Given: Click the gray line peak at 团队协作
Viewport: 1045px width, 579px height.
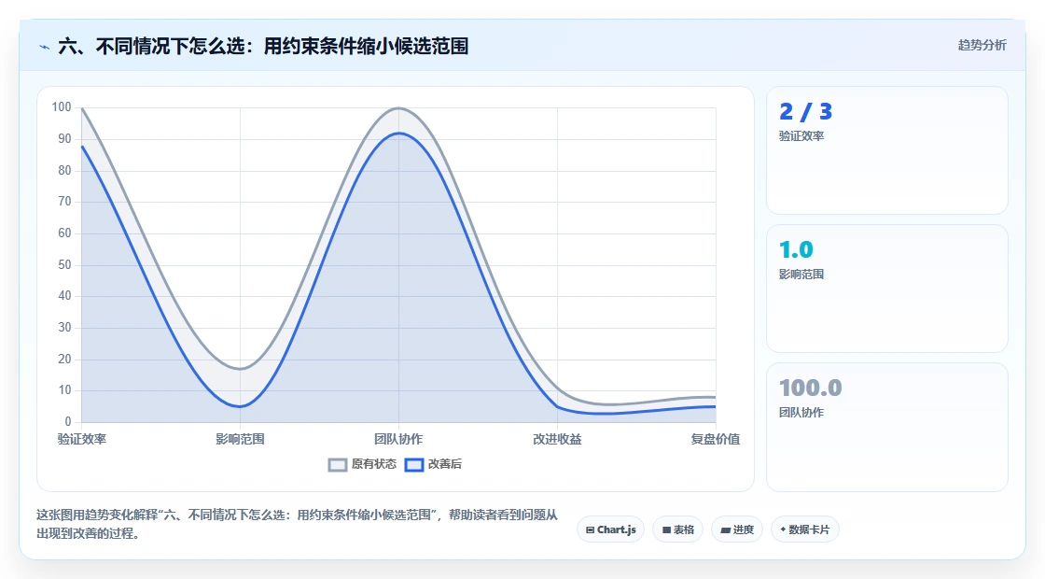Looking at the screenshot, I should click(398, 108).
